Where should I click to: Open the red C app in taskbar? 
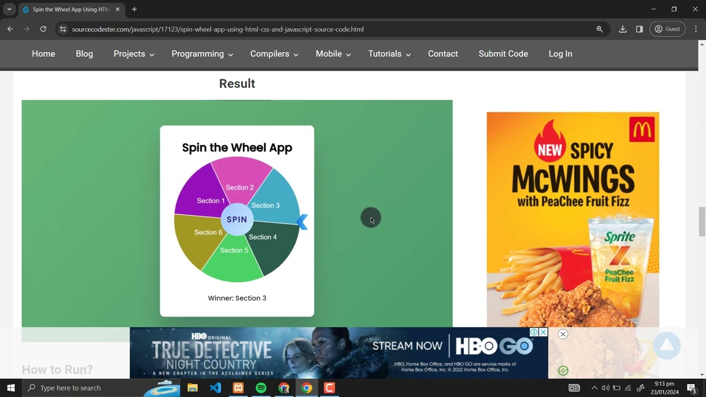[329, 388]
